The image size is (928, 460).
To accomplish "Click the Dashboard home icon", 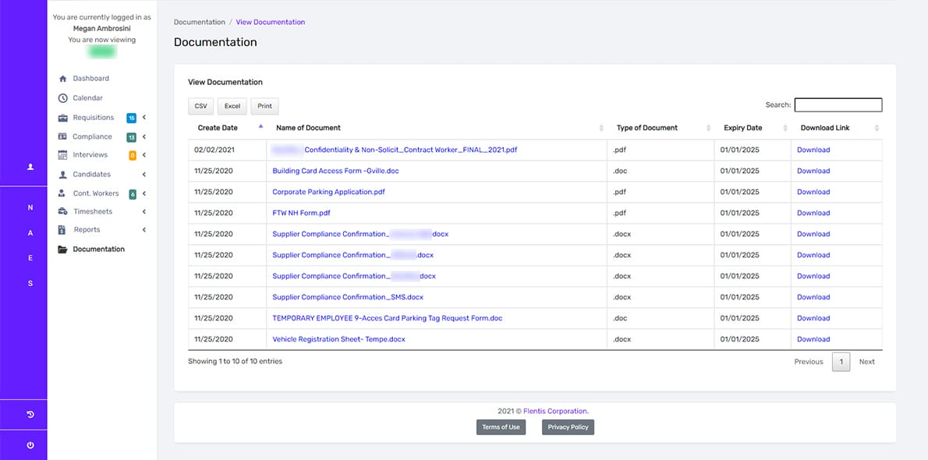I will click(63, 79).
